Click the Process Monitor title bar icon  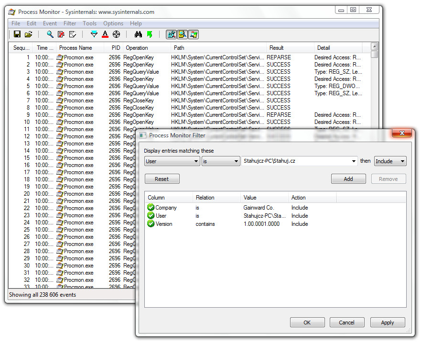tap(12, 12)
